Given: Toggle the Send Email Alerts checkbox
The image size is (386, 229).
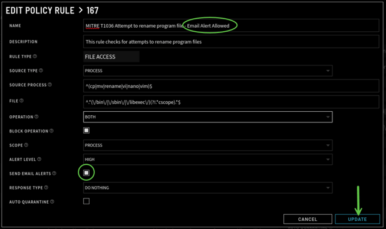Looking at the screenshot, I should [x=86, y=173].
